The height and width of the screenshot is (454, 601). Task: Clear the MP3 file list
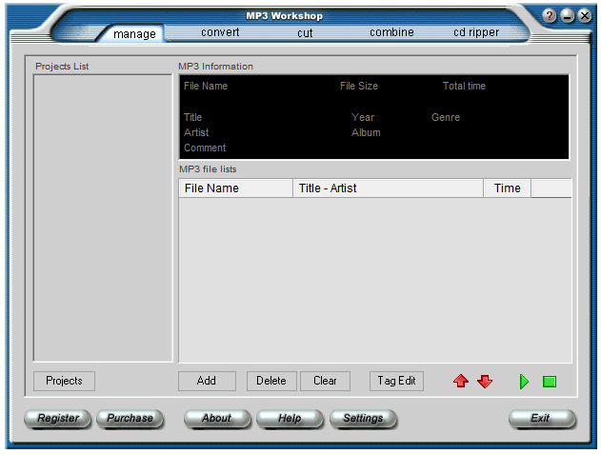coord(325,381)
